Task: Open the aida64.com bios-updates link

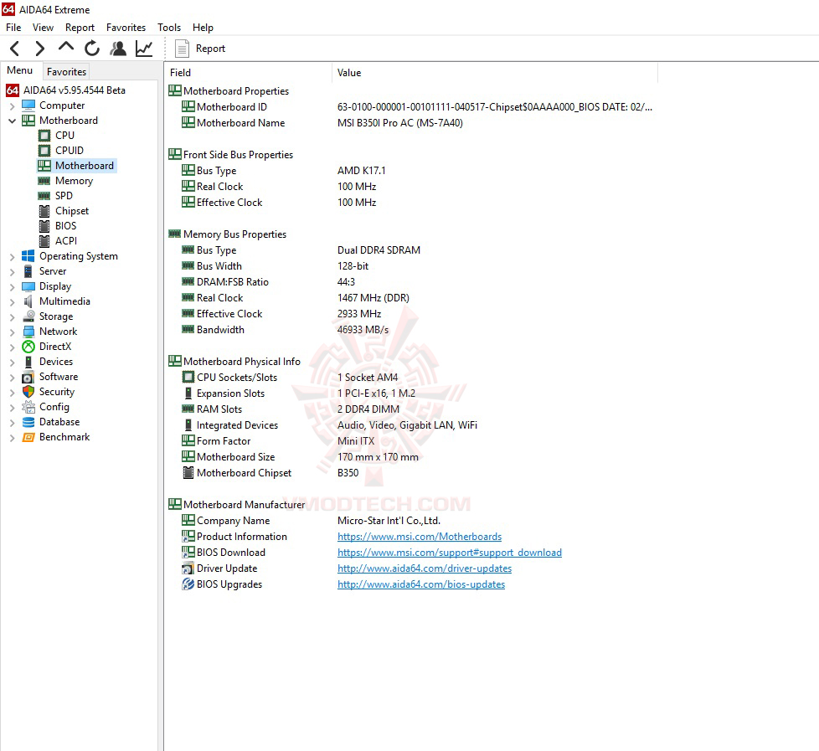Action: [421, 584]
